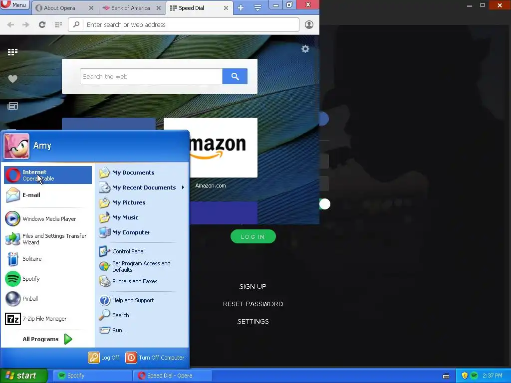Screen dimensions: 511x383
Task: Switch to Speed Dial - Opera taskbar button
Action: (x=173, y=376)
